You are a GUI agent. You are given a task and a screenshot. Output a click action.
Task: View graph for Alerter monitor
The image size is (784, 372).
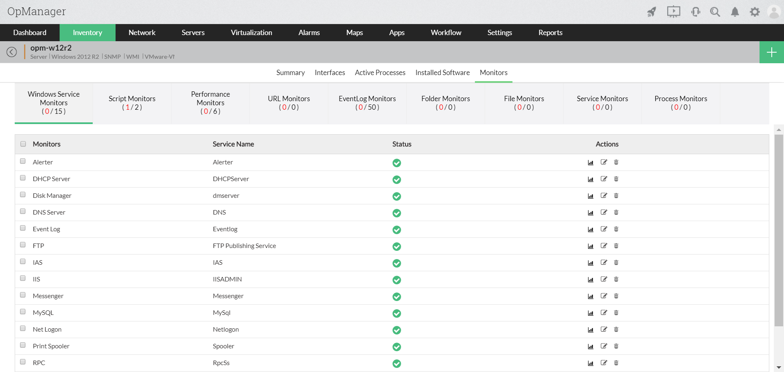click(590, 162)
